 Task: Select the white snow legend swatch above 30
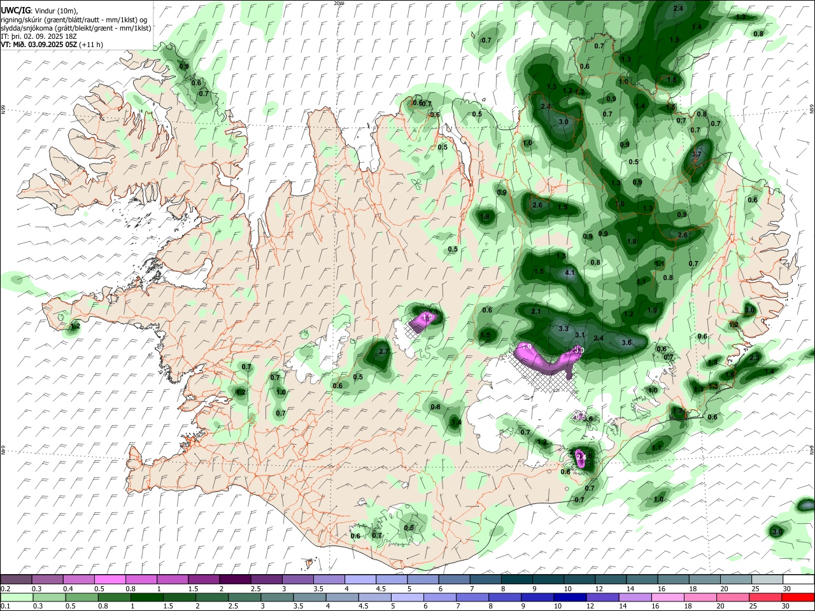click(798, 580)
